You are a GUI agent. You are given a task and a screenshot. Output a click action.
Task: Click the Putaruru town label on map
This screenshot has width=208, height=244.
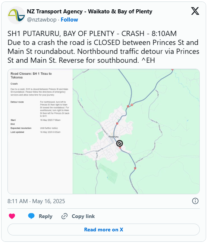[114, 137]
